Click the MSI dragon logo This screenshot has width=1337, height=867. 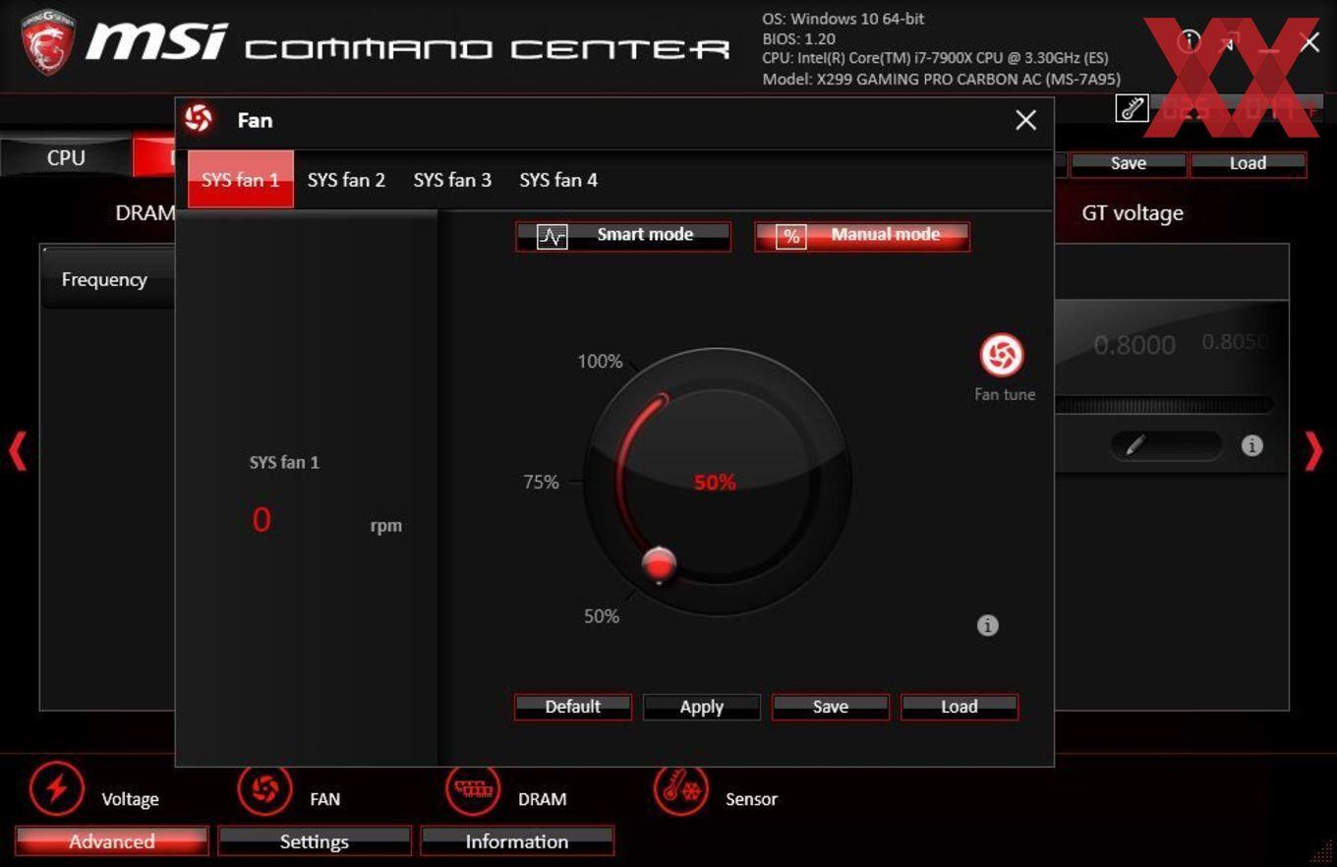click(47, 44)
